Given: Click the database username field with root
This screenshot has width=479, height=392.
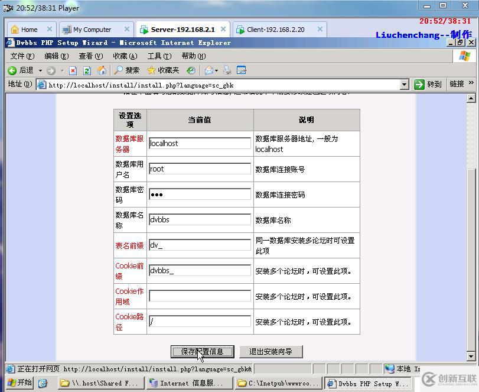Looking at the screenshot, I should click(x=200, y=169).
